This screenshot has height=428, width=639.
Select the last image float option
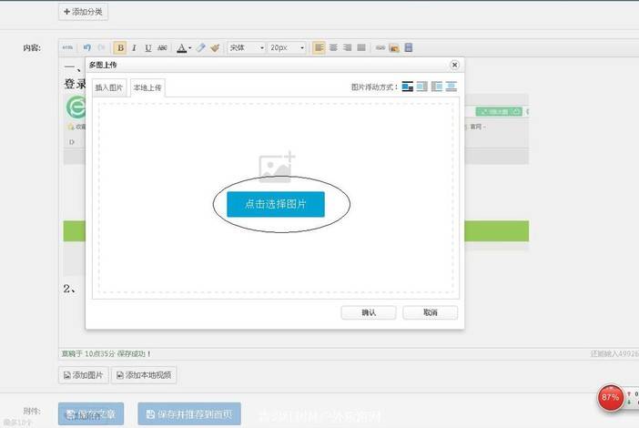pyautogui.click(x=451, y=87)
